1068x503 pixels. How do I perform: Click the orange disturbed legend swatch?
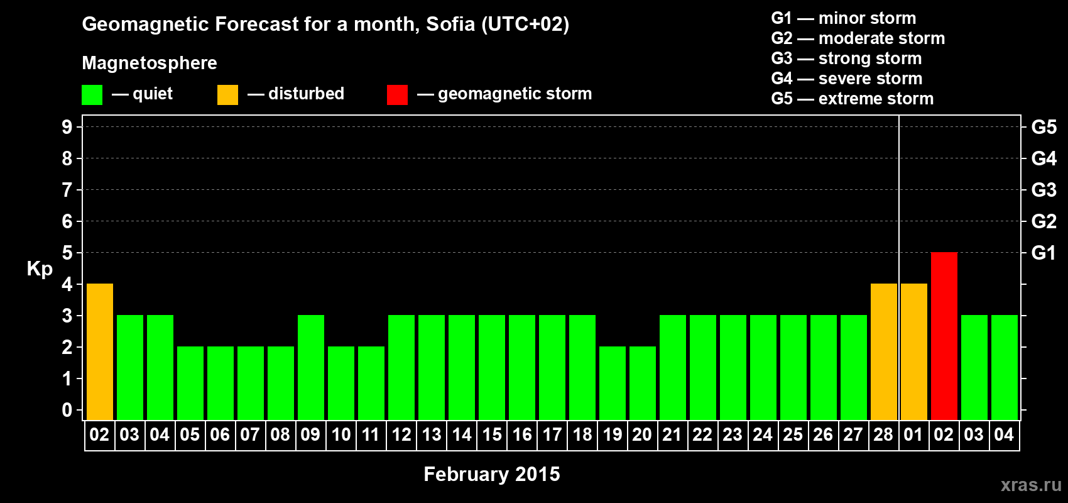227,95
